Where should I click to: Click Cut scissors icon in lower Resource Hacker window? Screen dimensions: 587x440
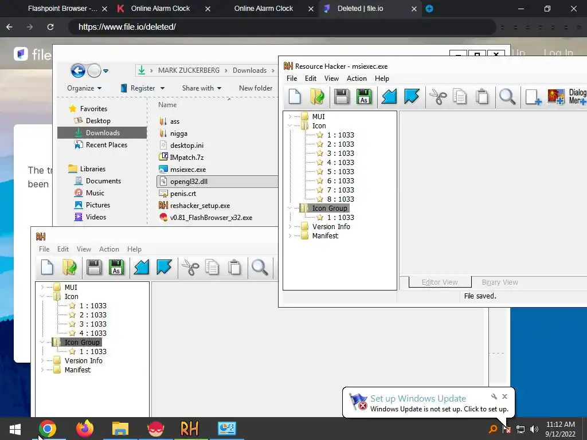pyautogui.click(x=190, y=268)
